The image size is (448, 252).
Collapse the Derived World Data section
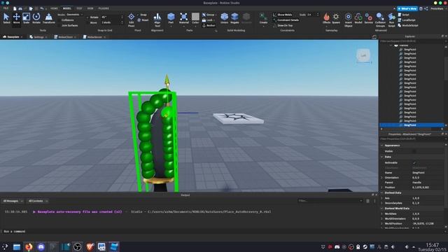382,209
